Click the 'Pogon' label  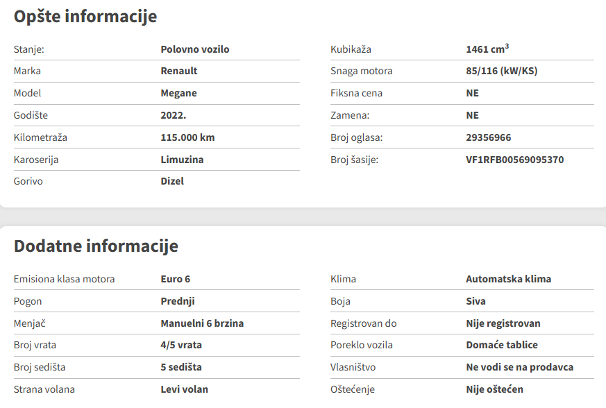click(28, 301)
